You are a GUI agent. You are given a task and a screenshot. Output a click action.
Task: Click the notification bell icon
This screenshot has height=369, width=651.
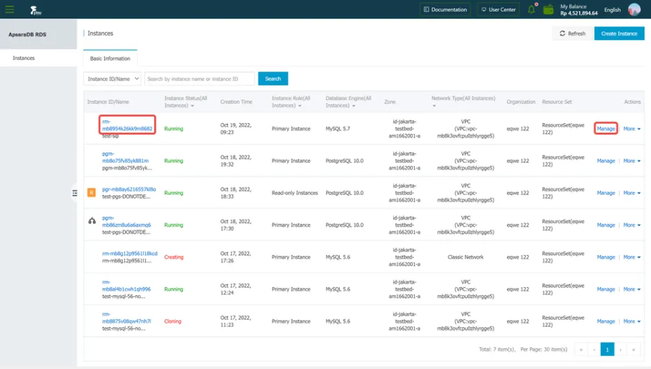pos(531,9)
